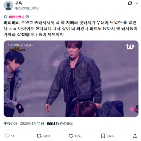Click the 566.5万 件の表示 view count
The image size is (141, 141).
coord(60,124)
